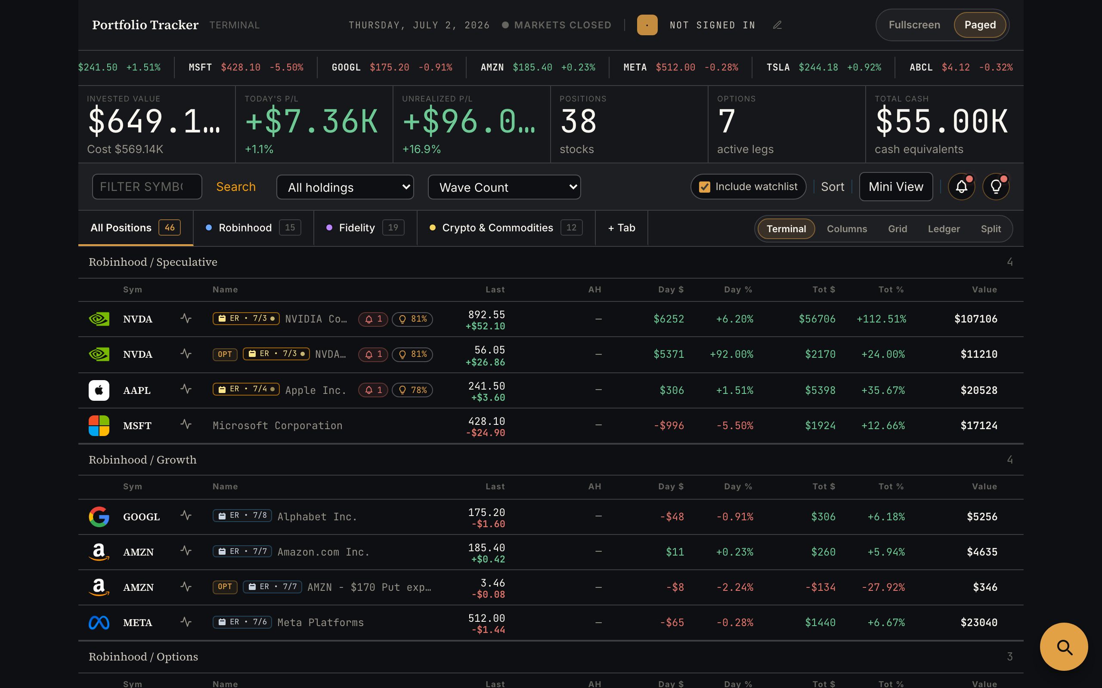Click the pencil edit icon beside Not Signed In

click(777, 25)
